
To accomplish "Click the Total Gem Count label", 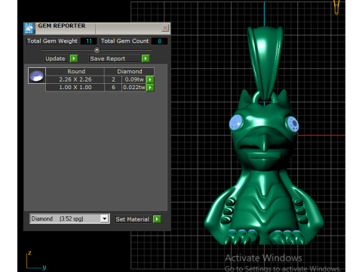I will pyautogui.click(x=125, y=41).
